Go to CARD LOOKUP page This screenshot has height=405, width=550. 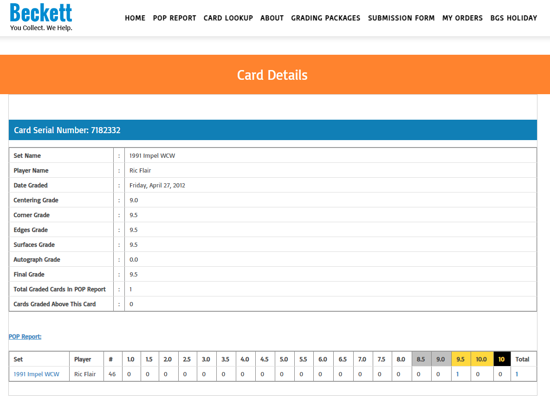pyautogui.click(x=228, y=18)
